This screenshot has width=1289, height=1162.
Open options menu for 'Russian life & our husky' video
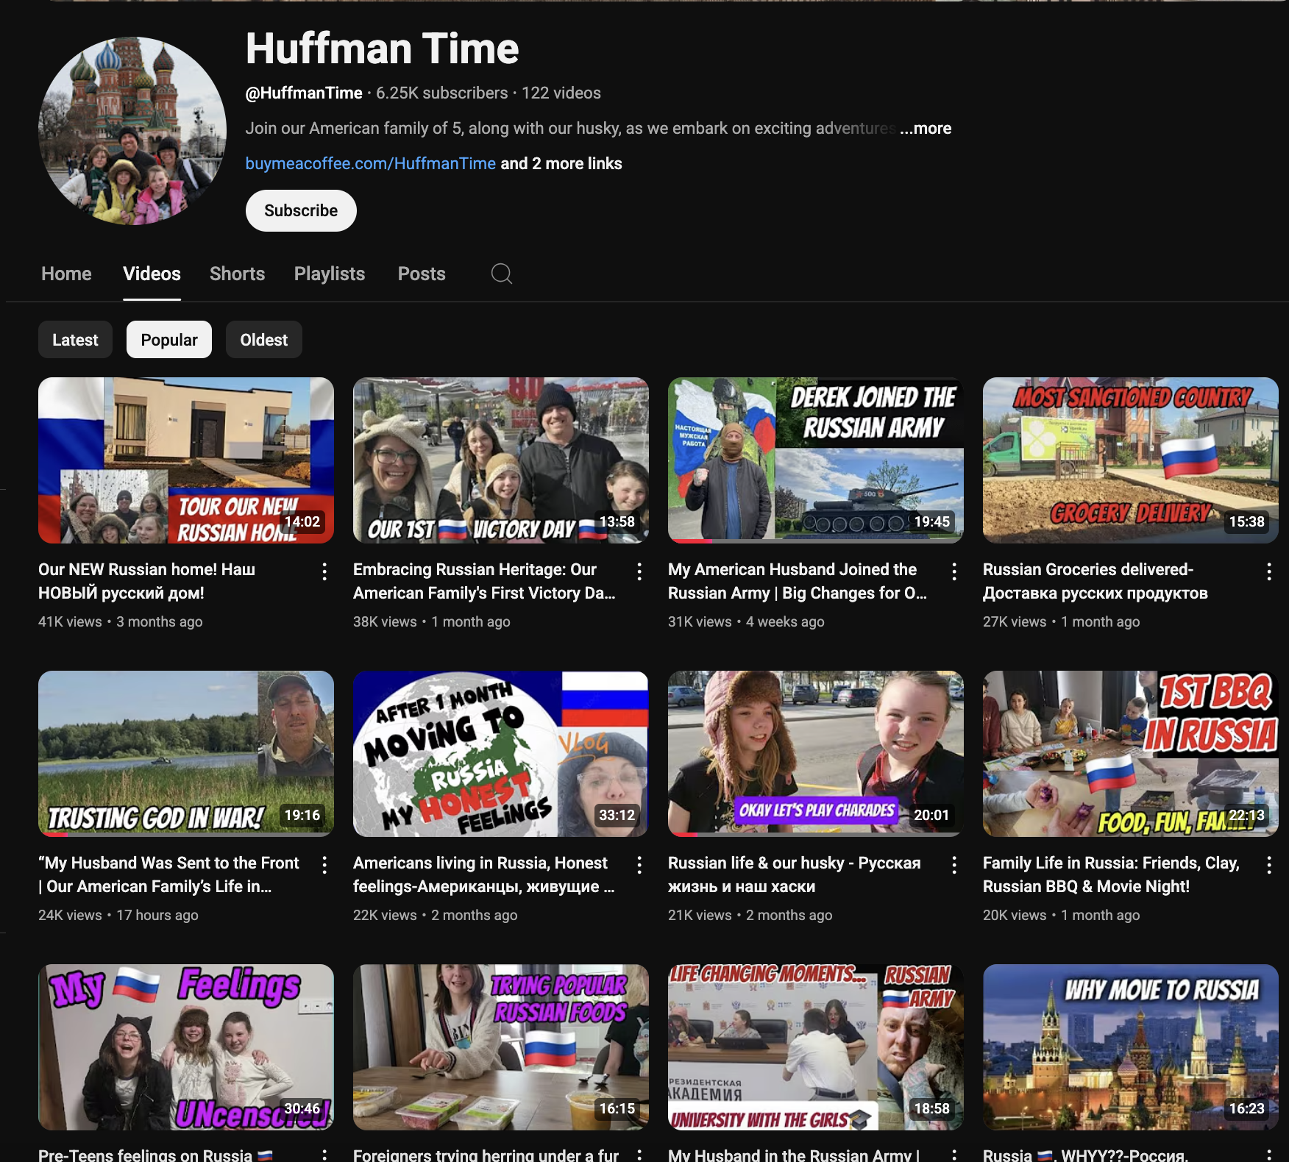pyautogui.click(x=954, y=865)
